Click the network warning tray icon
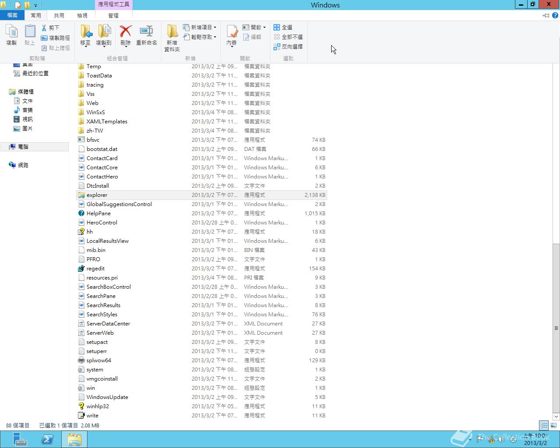This screenshot has width=560, height=448. 491,439
